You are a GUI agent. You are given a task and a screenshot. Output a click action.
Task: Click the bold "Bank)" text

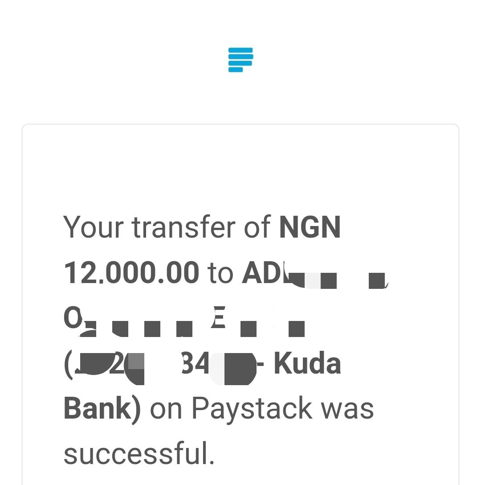coord(102,409)
